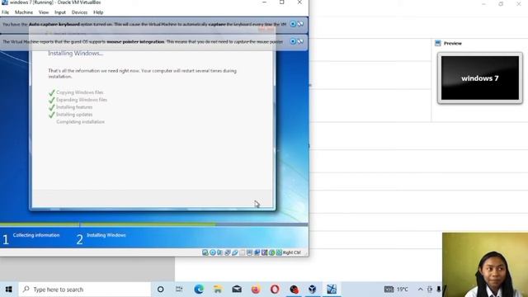The height and width of the screenshot is (297, 528).
Task: Switch to the running VM taskbar button
Action: (332, 290)
